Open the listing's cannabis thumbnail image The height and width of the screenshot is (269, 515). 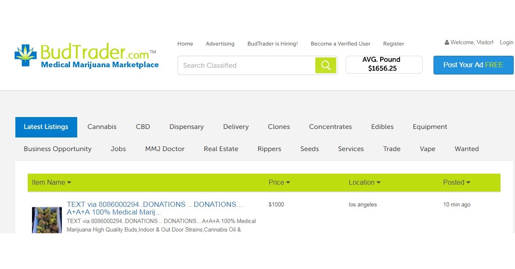[47, 220]
